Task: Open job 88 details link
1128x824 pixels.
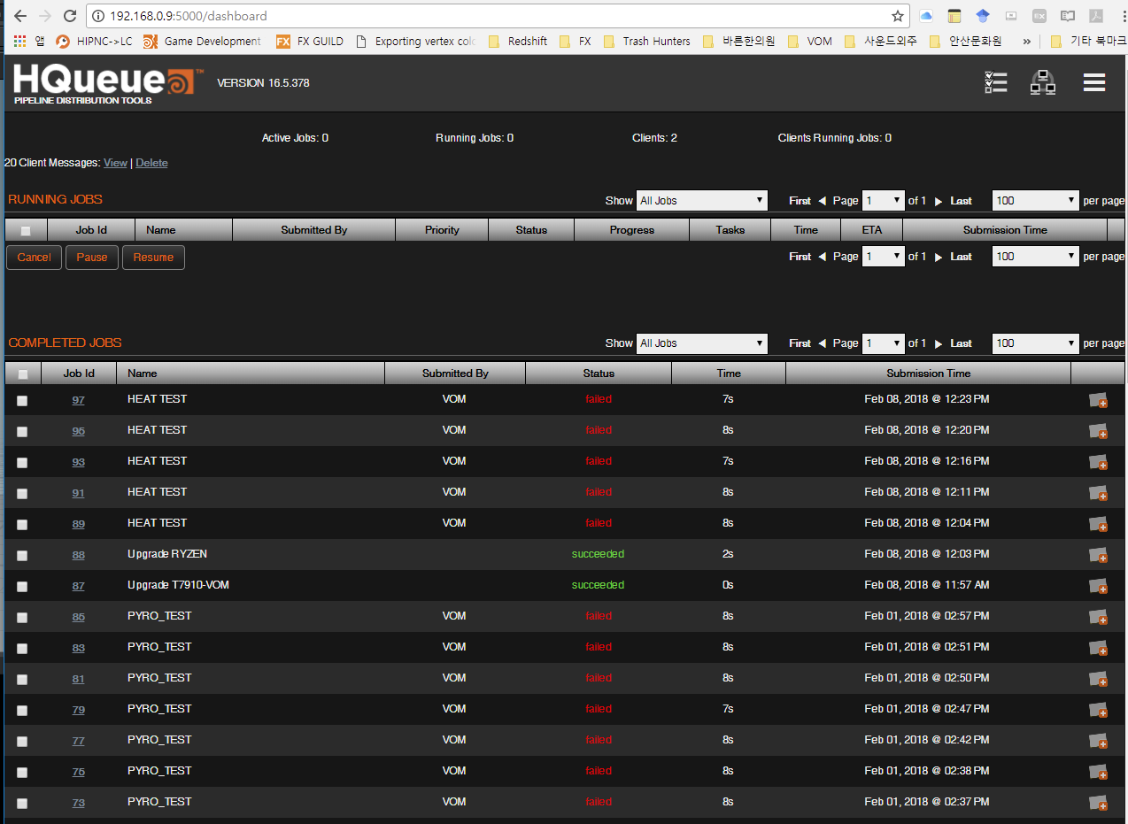Action: [79, 555]
